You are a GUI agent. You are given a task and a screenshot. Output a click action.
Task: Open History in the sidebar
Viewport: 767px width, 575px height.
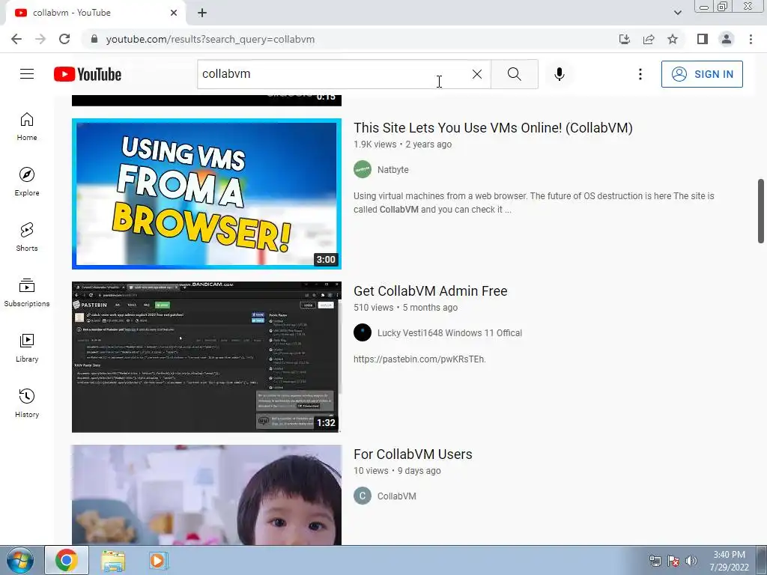pyautogui.click(x=27, y=403)
